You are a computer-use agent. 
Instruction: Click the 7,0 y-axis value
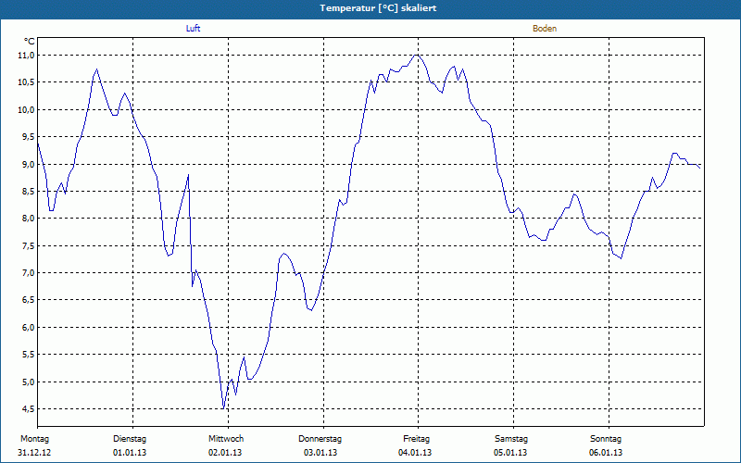[28, 273]
